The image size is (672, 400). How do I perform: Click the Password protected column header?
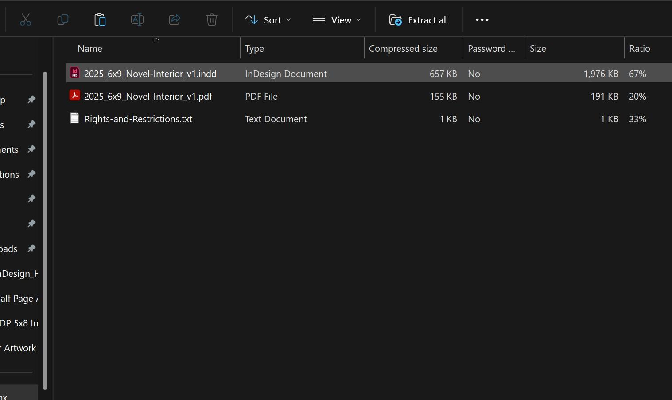coord(491,49)
